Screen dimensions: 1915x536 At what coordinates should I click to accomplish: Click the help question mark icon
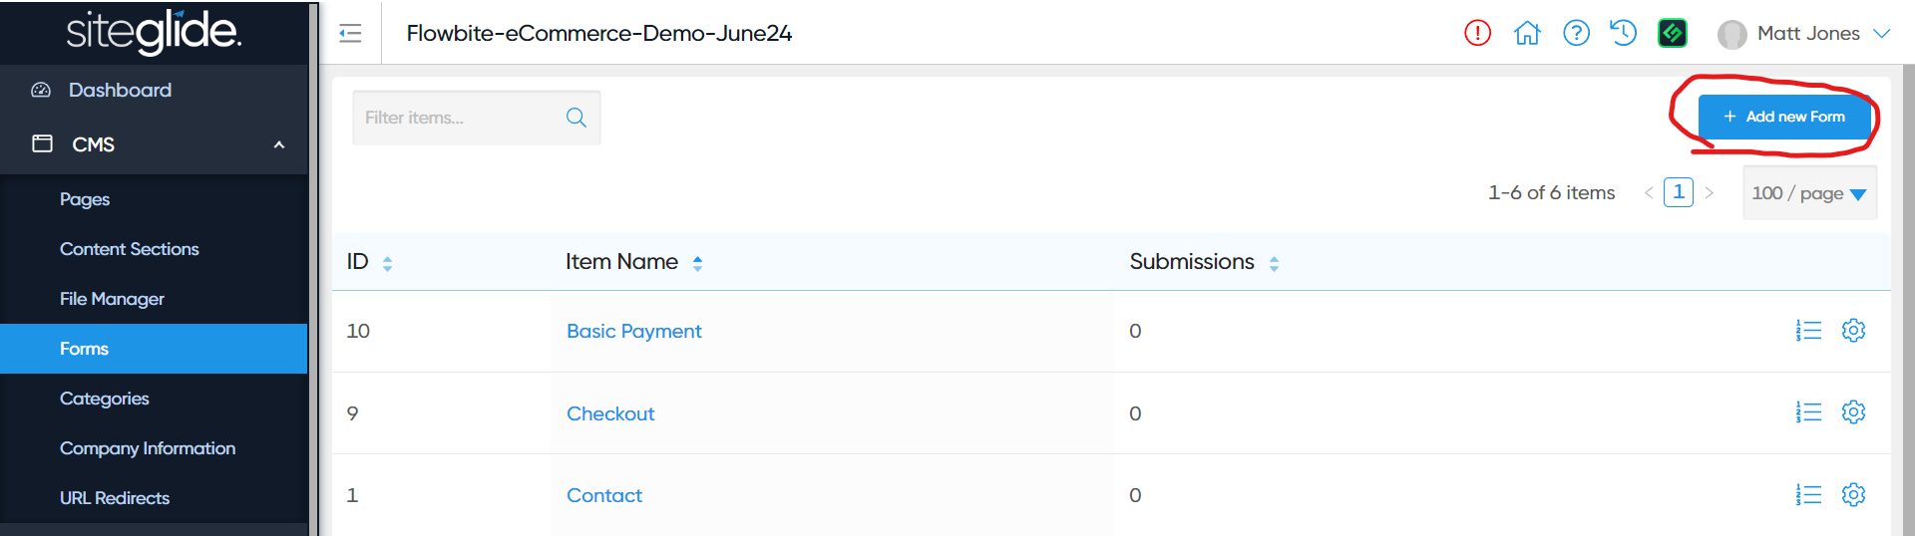point(1576,33)
